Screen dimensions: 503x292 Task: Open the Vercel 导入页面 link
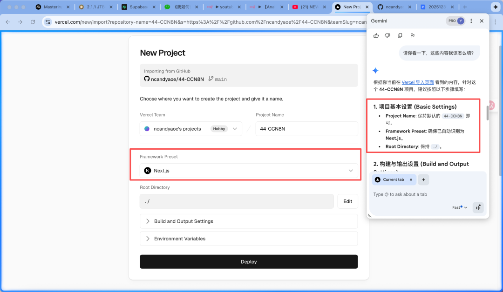pyautogui.click(x=418, y=82)
